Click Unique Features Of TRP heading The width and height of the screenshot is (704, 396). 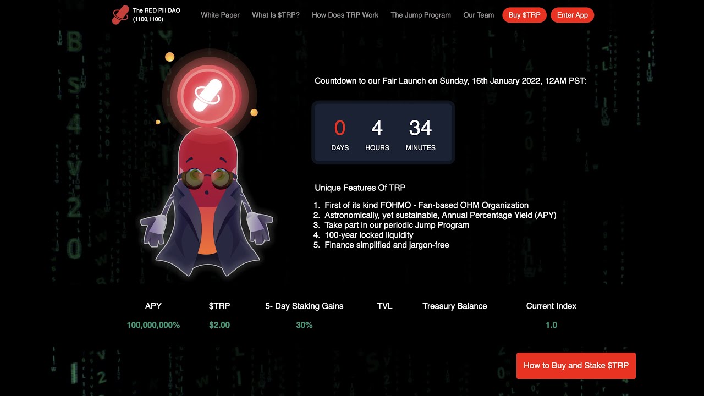point(360,188)
